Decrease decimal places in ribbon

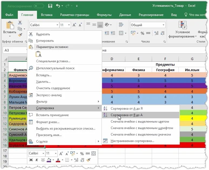163,33
